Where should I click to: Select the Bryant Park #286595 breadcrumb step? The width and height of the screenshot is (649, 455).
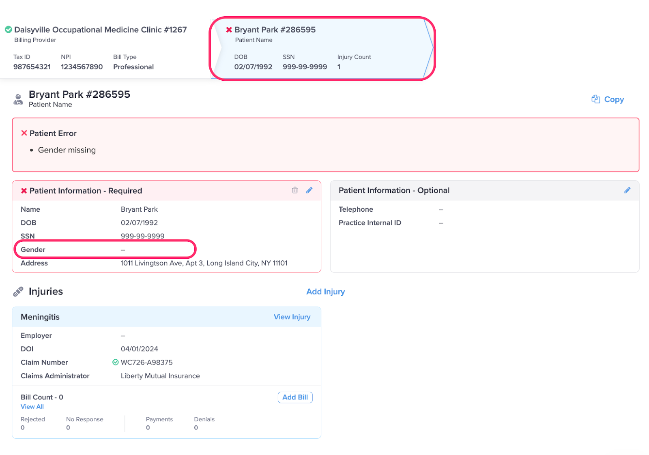click(275, 30)
